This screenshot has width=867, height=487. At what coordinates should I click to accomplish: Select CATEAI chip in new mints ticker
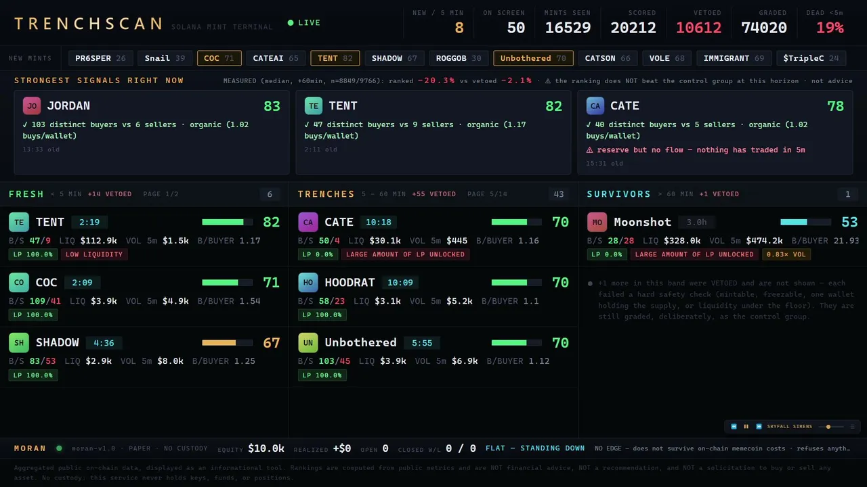click(276, 58)
